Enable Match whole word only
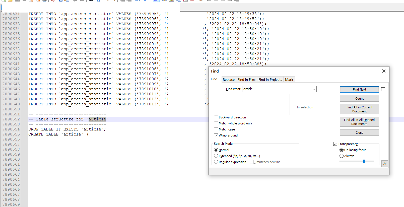 pyautogui.click(x=216, y=123)
